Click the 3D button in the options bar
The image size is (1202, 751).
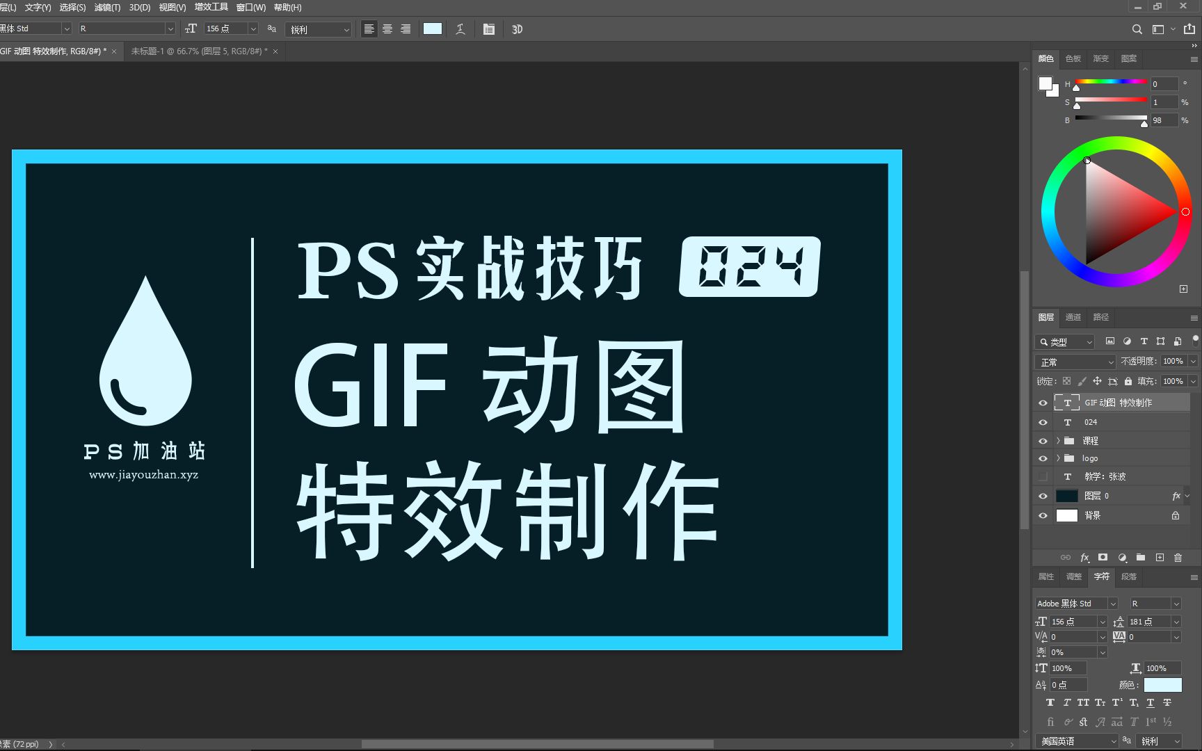tap(517, 29)
